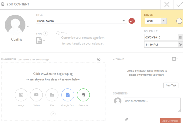183x125 pixels.
Task: Expand the title dropdown arrow
Action: [x=124, y=21]
